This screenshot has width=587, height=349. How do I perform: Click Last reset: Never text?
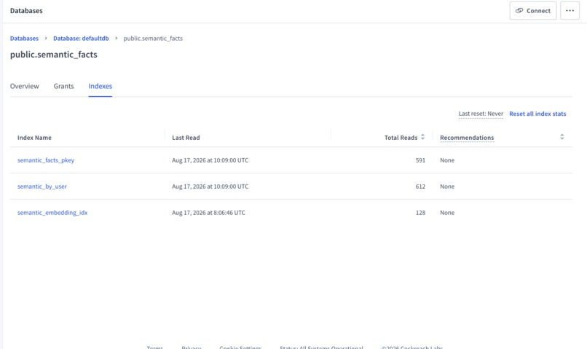[x=481, y=114]
